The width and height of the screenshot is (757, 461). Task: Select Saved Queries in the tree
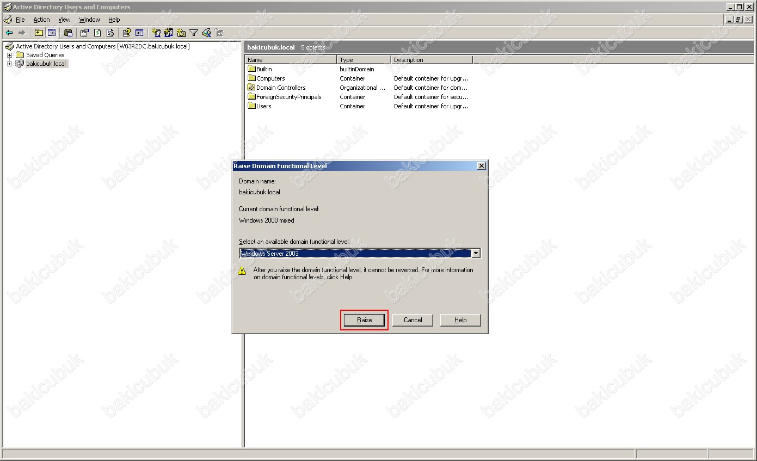tap(45, 55)
